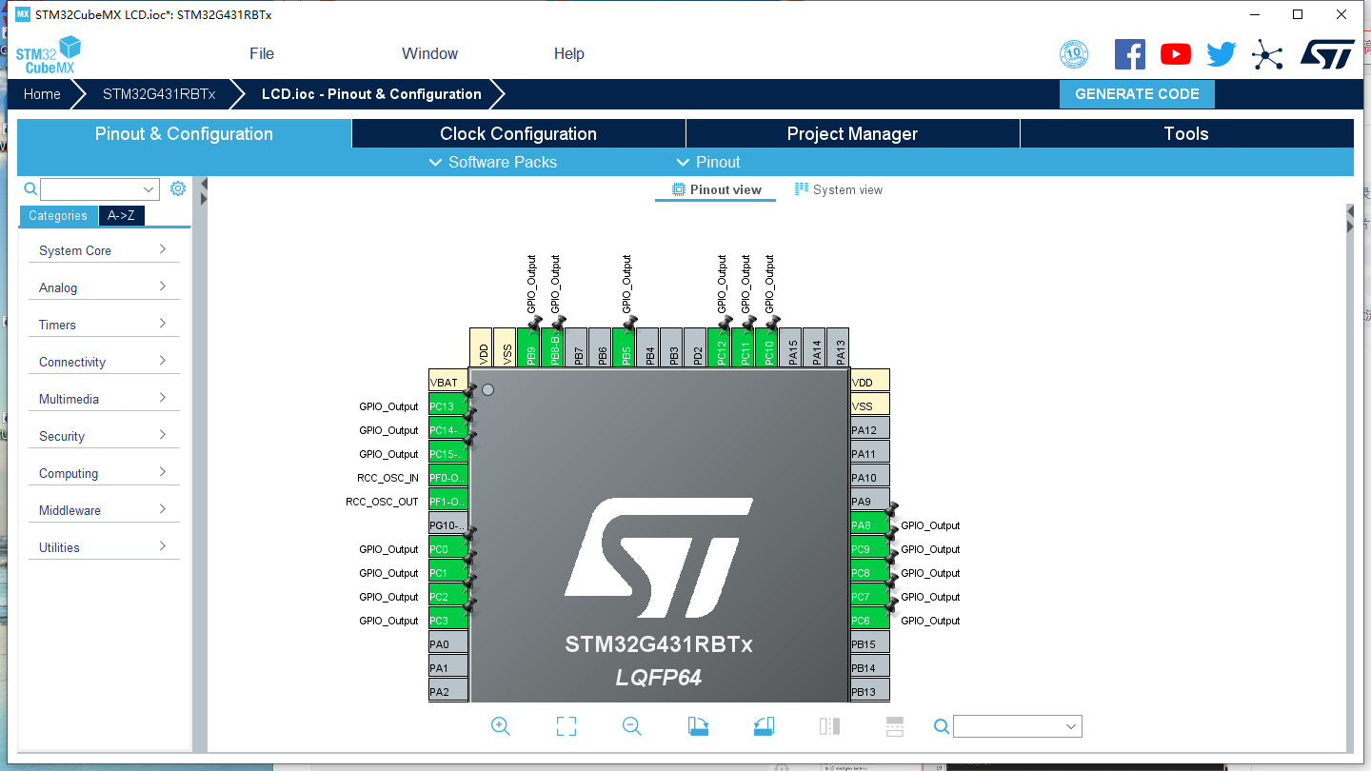The image size is (1371, 771).
Task: Rotate the chip clockwise
Action: click(699, 725)
